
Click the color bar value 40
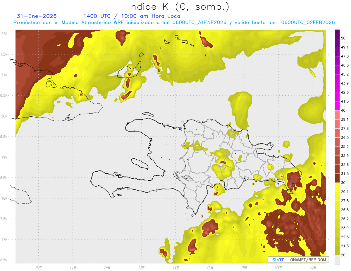coord(343,111)
